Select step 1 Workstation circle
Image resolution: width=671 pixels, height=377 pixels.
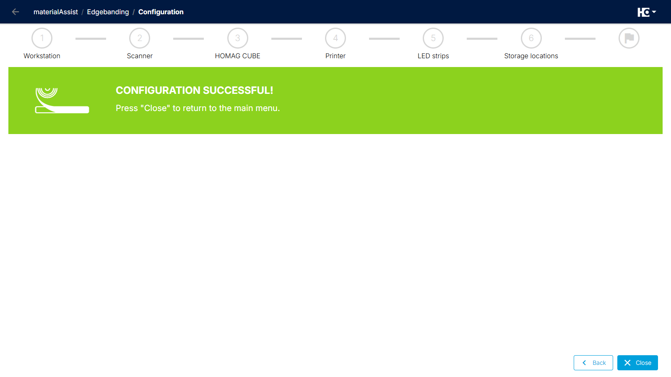tap(42, 38)
